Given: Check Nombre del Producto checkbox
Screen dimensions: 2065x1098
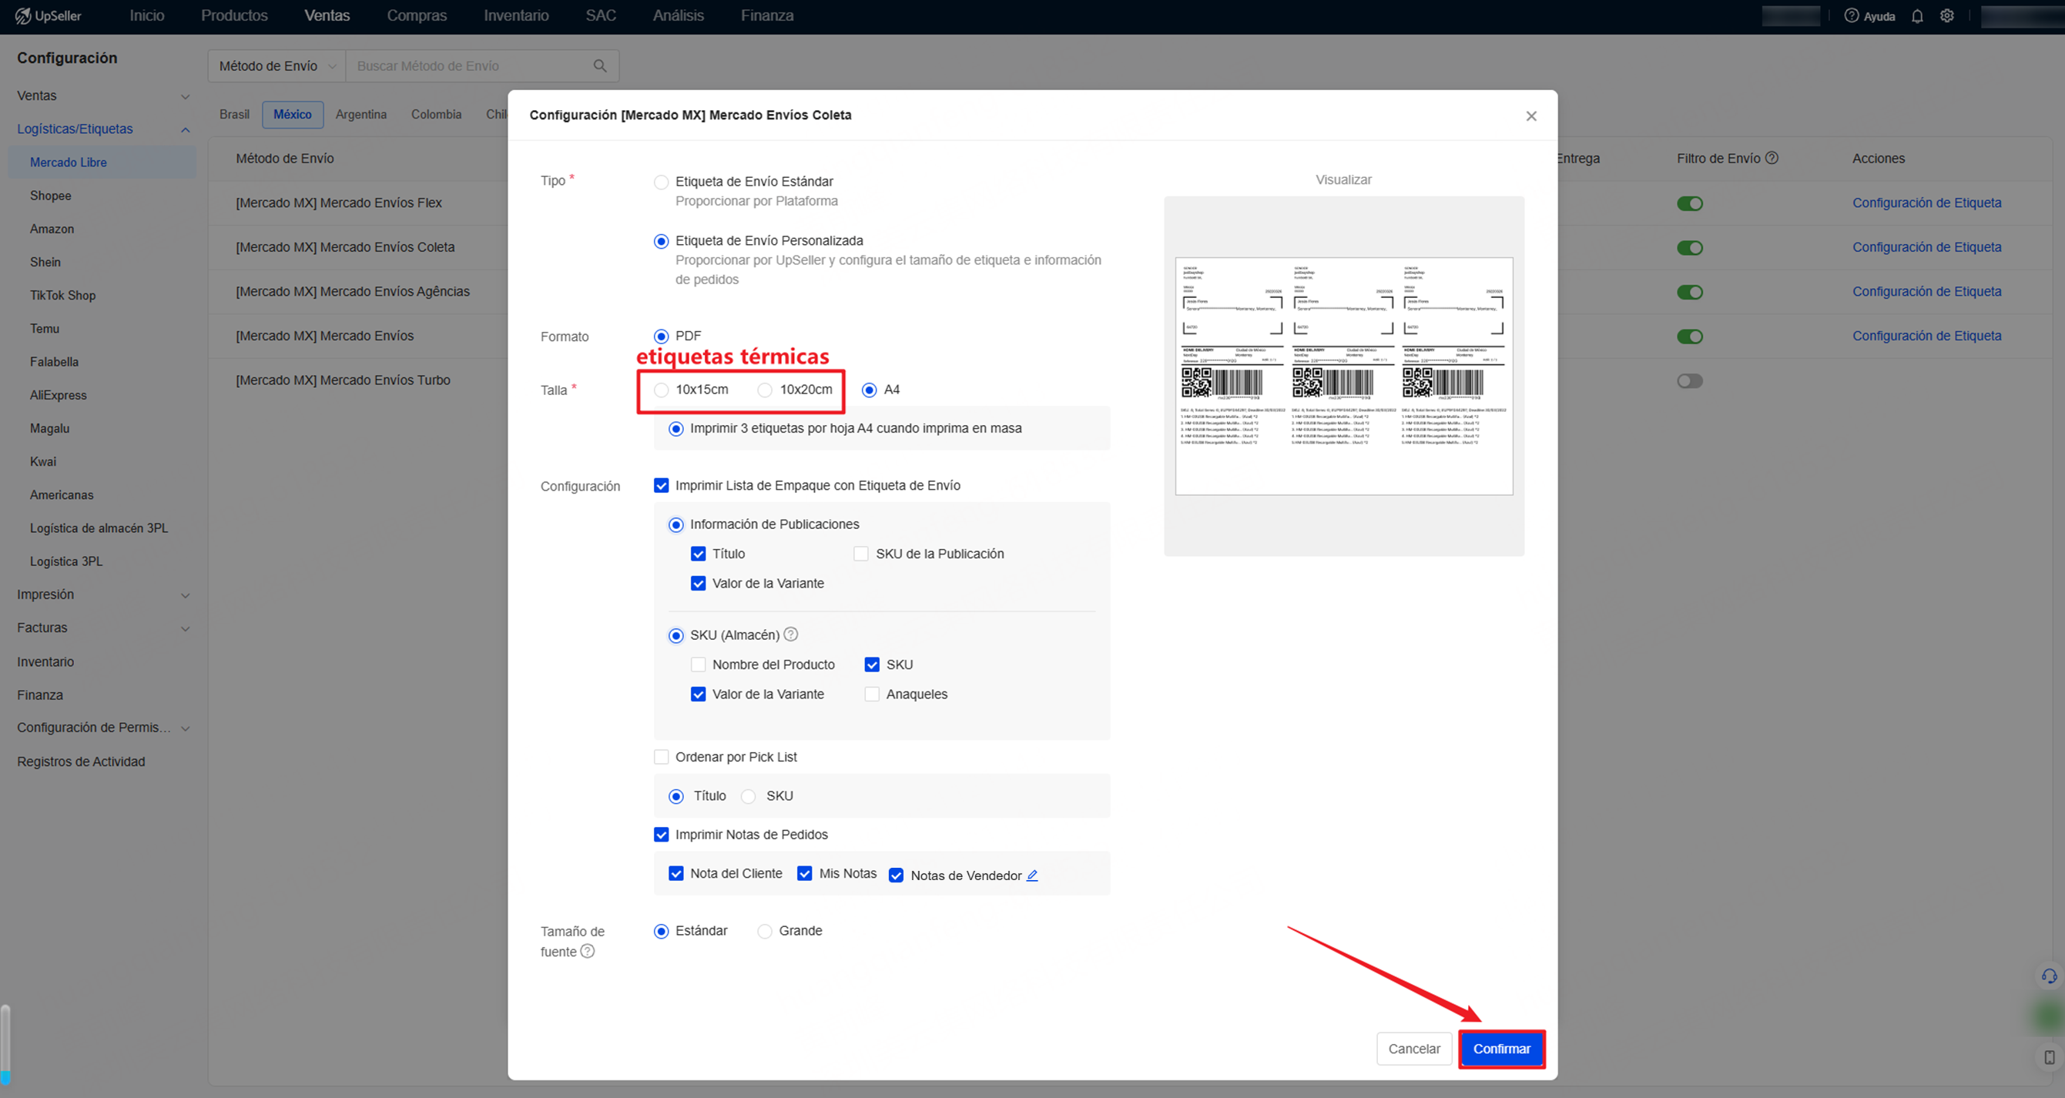Looking at the screenshot, I should pyautogui.click(x=699, y=664).
